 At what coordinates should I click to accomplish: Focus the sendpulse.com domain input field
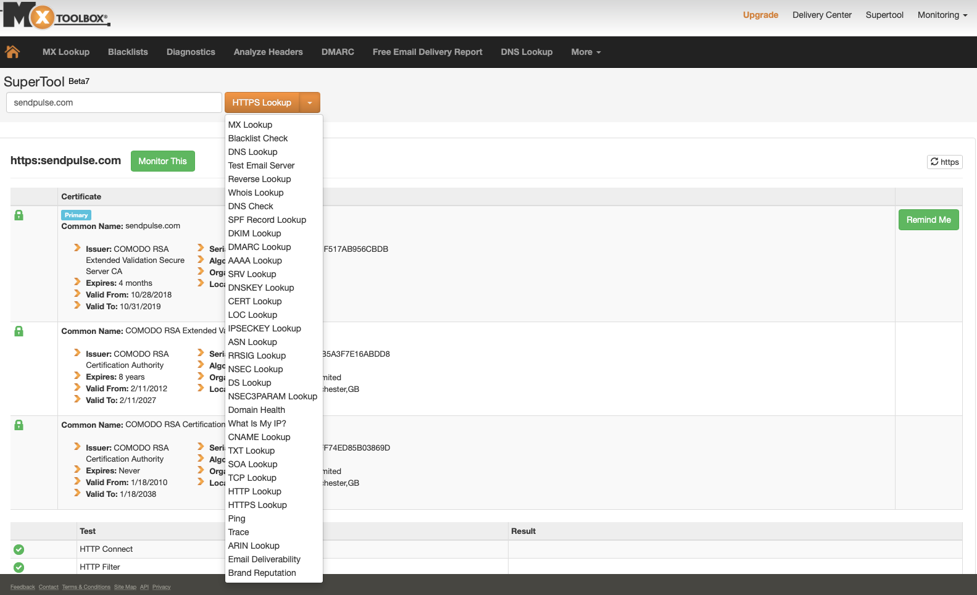[114, 102]
